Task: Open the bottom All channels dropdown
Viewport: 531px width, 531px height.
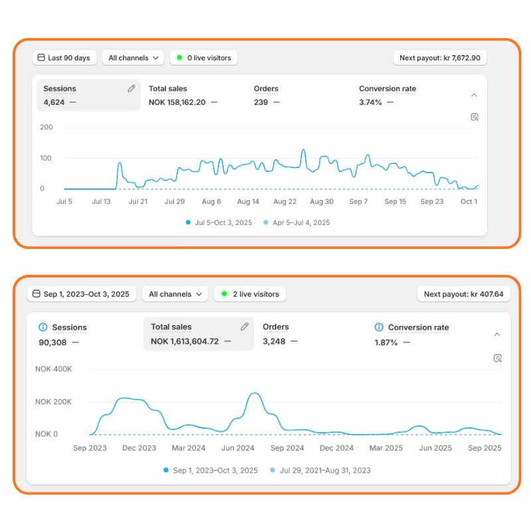Action: click(175, 294)
